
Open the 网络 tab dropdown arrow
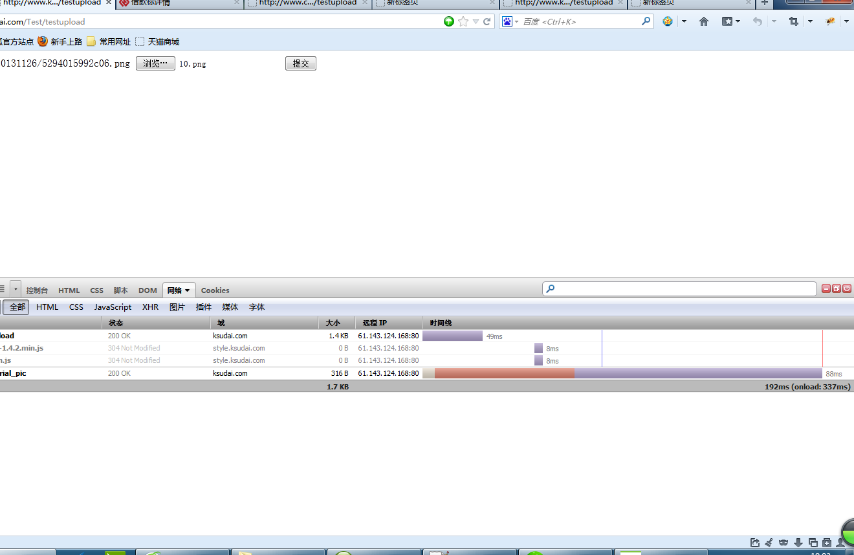tap(188, 290)
